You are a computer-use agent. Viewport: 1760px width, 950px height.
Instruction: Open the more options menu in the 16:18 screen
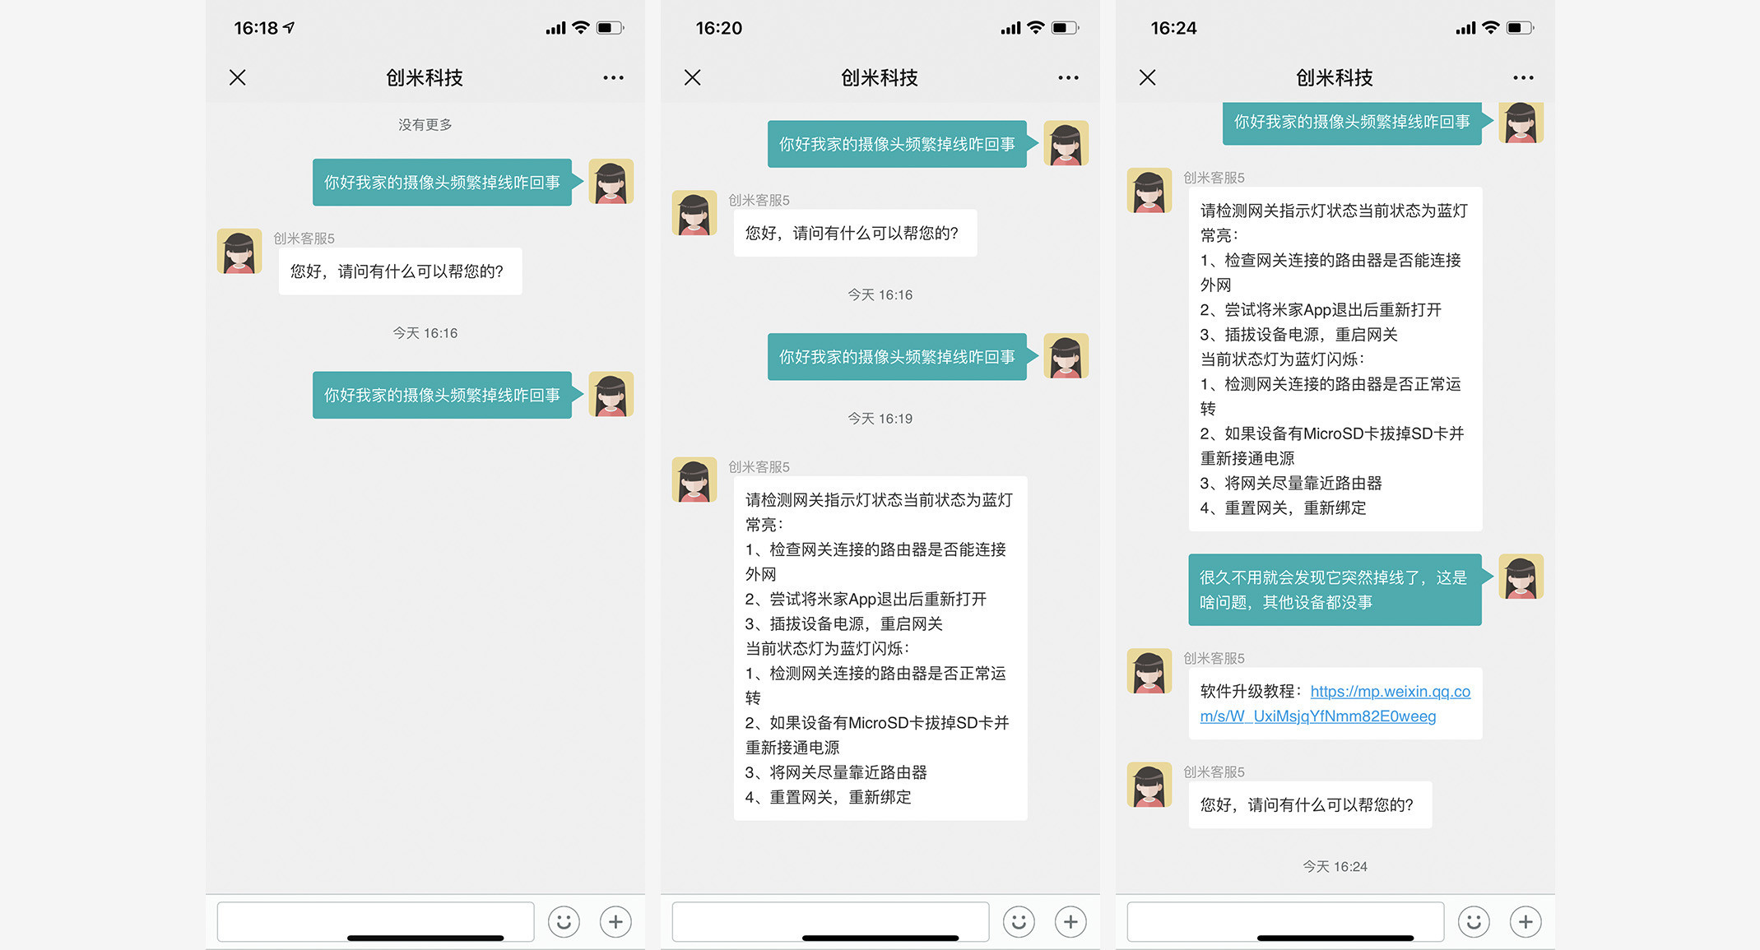pos(613,77)
